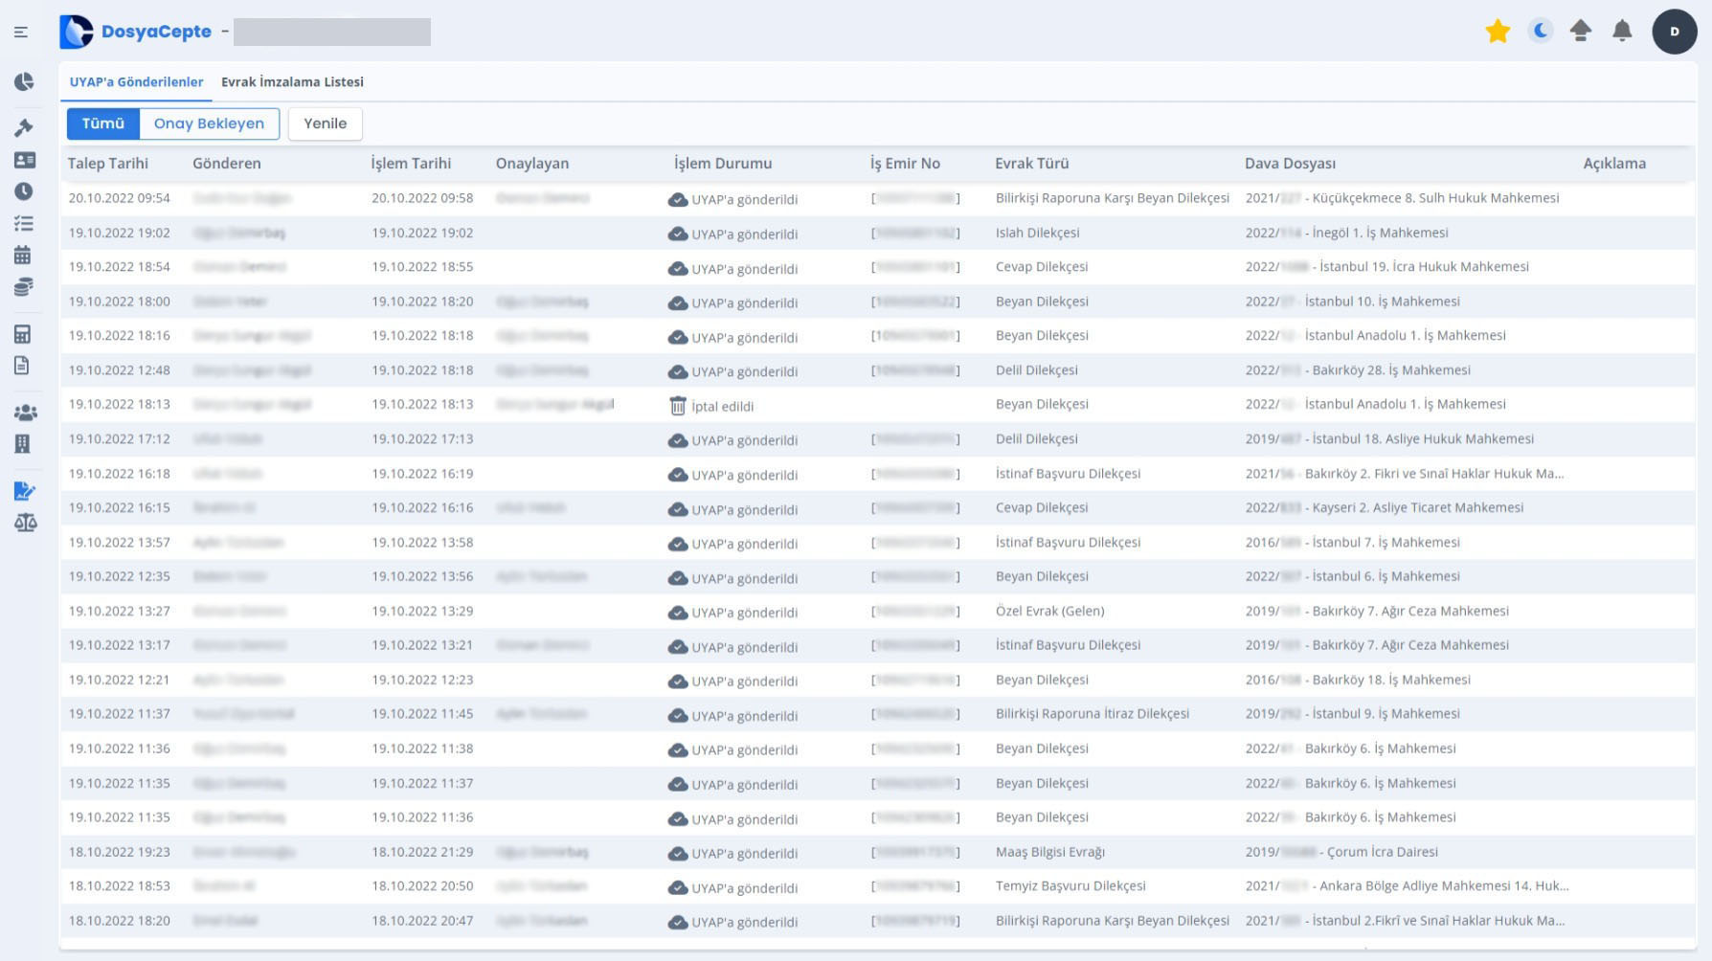Click the İşlem Tarihi column header

pyautogui.click(x=412, y=164)
